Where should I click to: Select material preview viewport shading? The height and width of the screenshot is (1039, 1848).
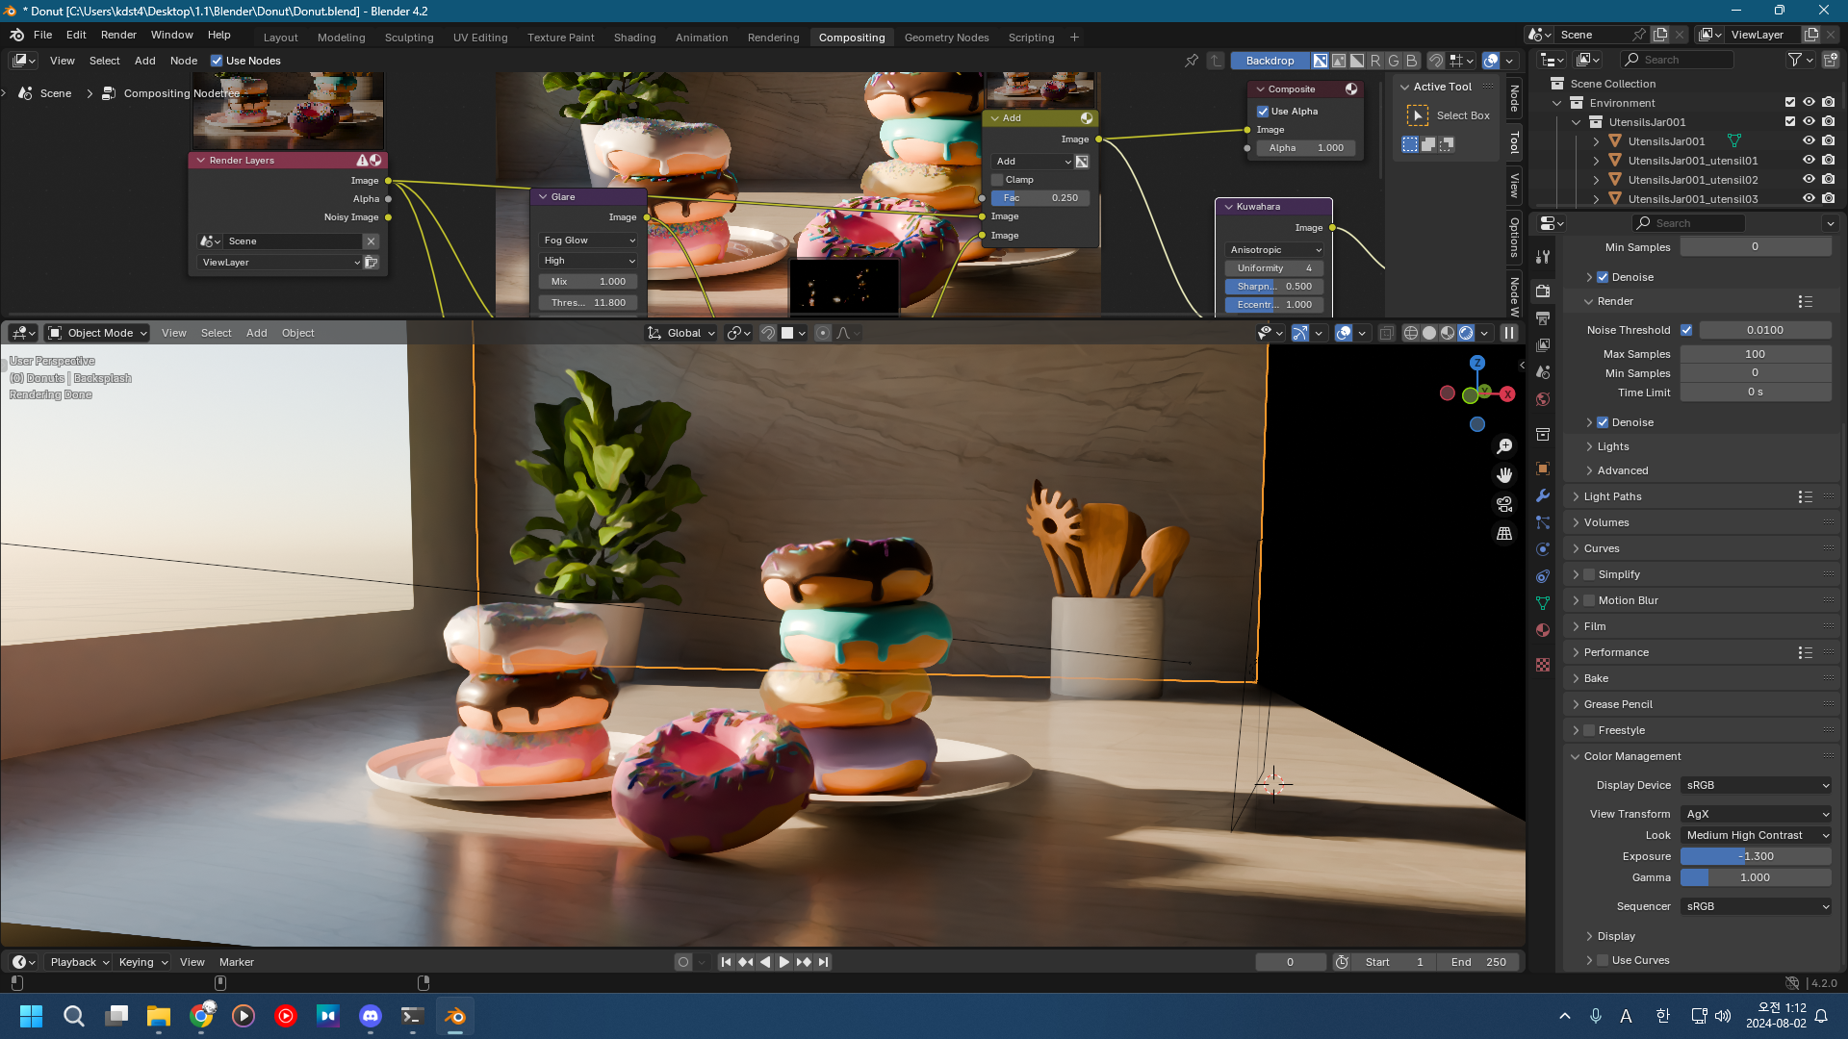tap(1448, 333)
